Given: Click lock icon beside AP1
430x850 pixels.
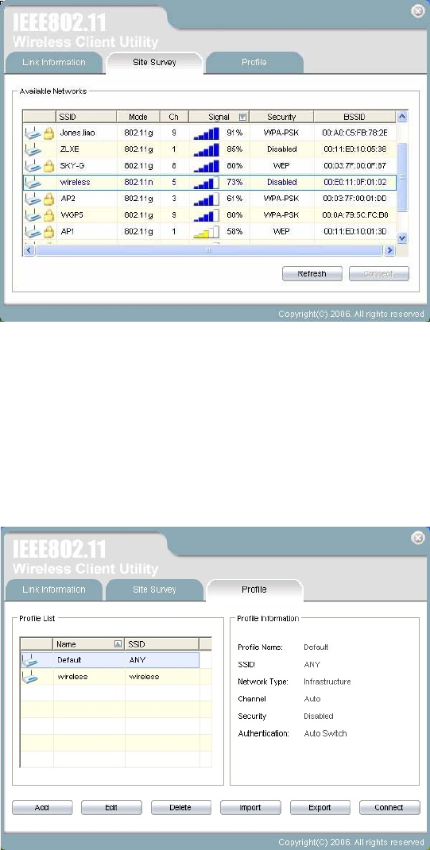Looking at the screenshot, I should pyautogui.click(x=48, y=231).
